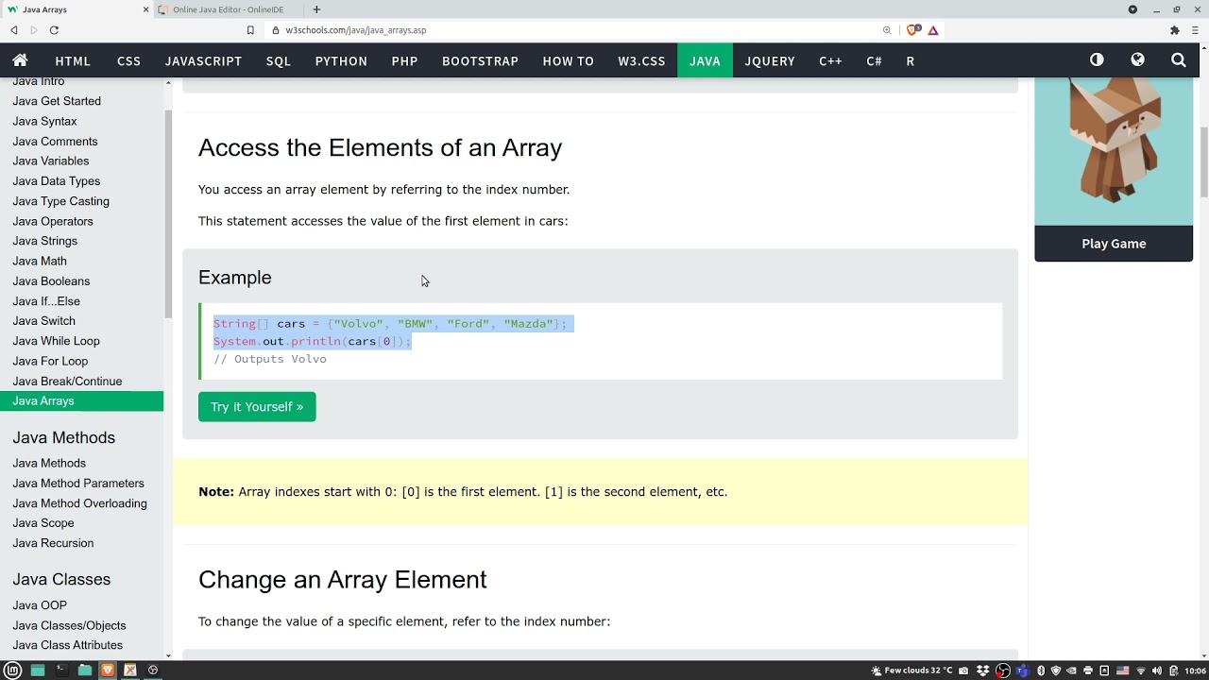The width and height of the screenshot is (1209, 680).
Task: Open browser zoom magnifier in address bar
Action: tap(887, 30)
